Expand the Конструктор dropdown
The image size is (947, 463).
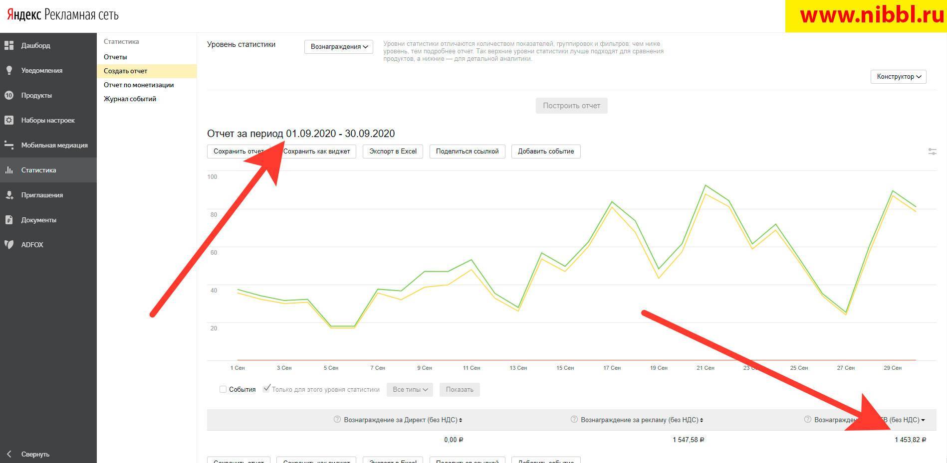898,76
